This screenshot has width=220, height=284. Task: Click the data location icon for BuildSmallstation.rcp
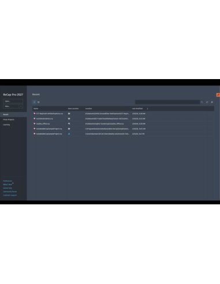(x=69, y=119)
